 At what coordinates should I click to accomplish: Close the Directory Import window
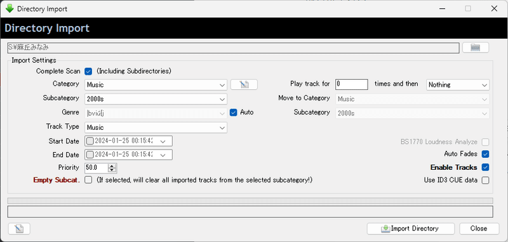[x=494, y=9]
